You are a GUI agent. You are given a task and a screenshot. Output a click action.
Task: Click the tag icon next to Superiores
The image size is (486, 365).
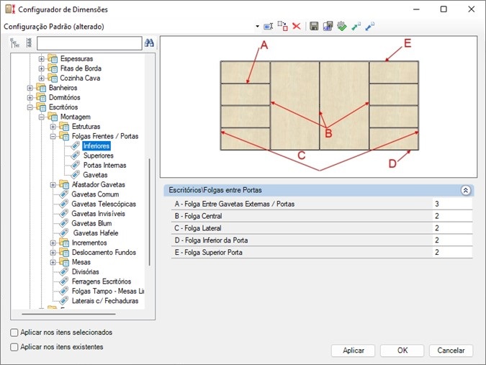click(x=76, y=156)
